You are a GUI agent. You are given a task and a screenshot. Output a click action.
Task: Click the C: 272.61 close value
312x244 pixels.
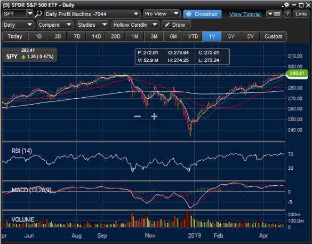tap(209, 53)
